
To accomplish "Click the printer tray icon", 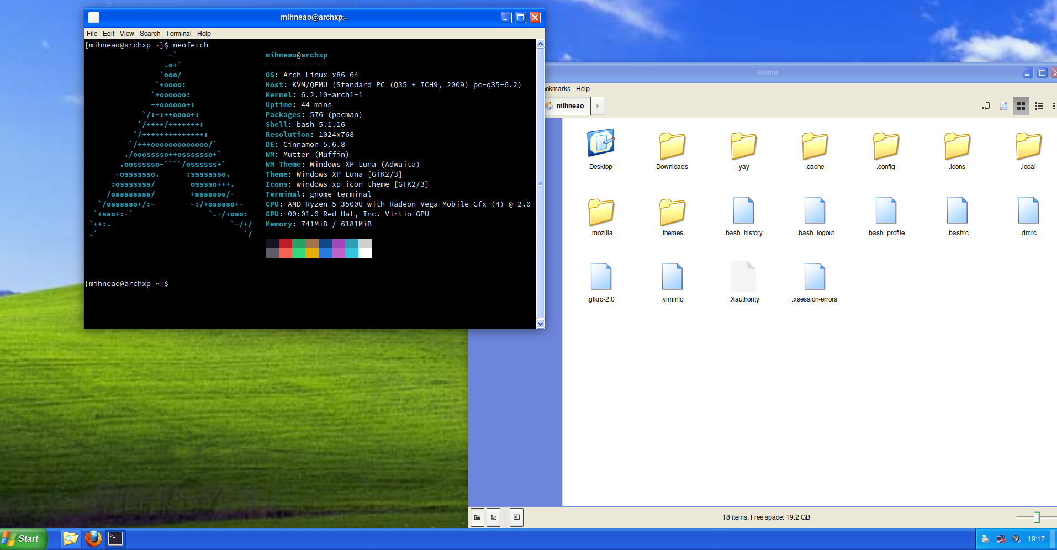I will [x=985, y=539].
